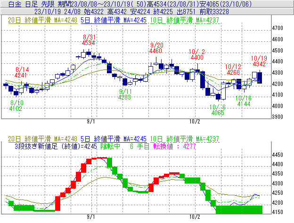Click the 20日 終値平滑 MA=4248 legend in the upper chart
Viewport: 294px width, 223px height.
click(x=42, y=20)
